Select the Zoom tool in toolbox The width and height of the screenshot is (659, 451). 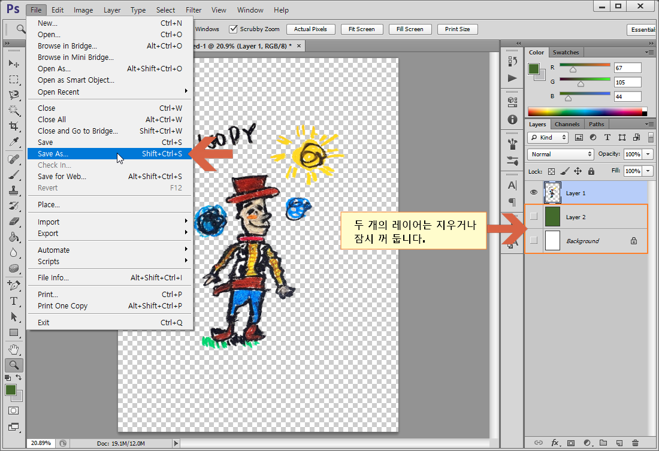pyautogui.click(x=14, y=365)
